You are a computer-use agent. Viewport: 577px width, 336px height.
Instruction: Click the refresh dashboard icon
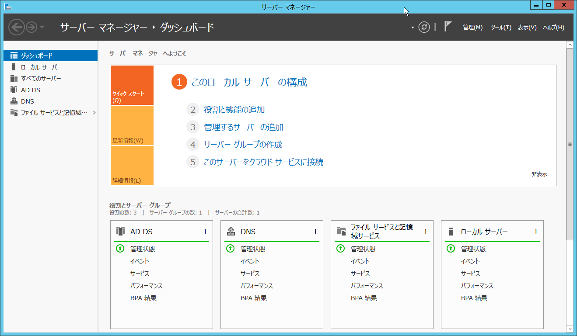coord(424,27)
